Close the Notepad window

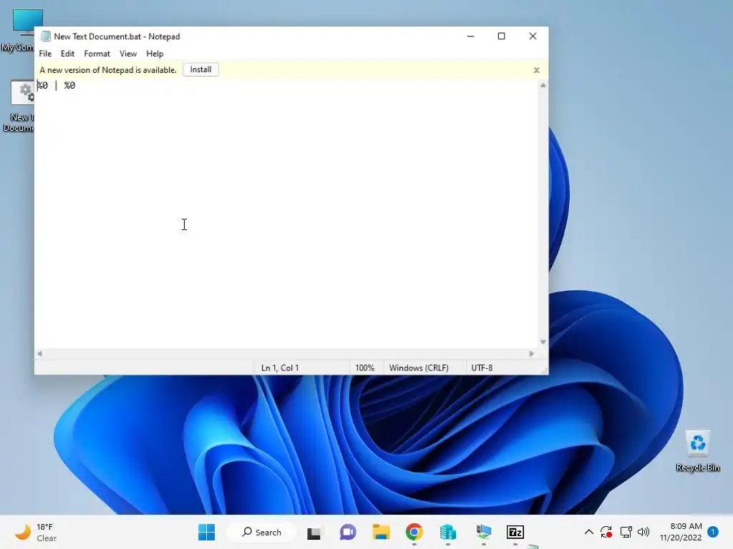[x=533, y=36]
